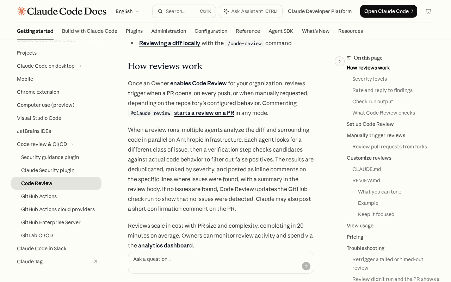
Task: Go to Claude Developer Platform
Action: 320,11
